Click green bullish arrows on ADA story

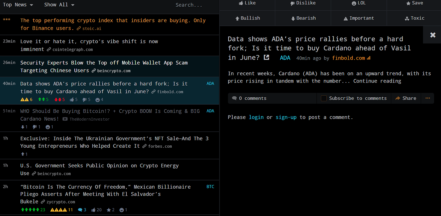click(x=43, y=99)
